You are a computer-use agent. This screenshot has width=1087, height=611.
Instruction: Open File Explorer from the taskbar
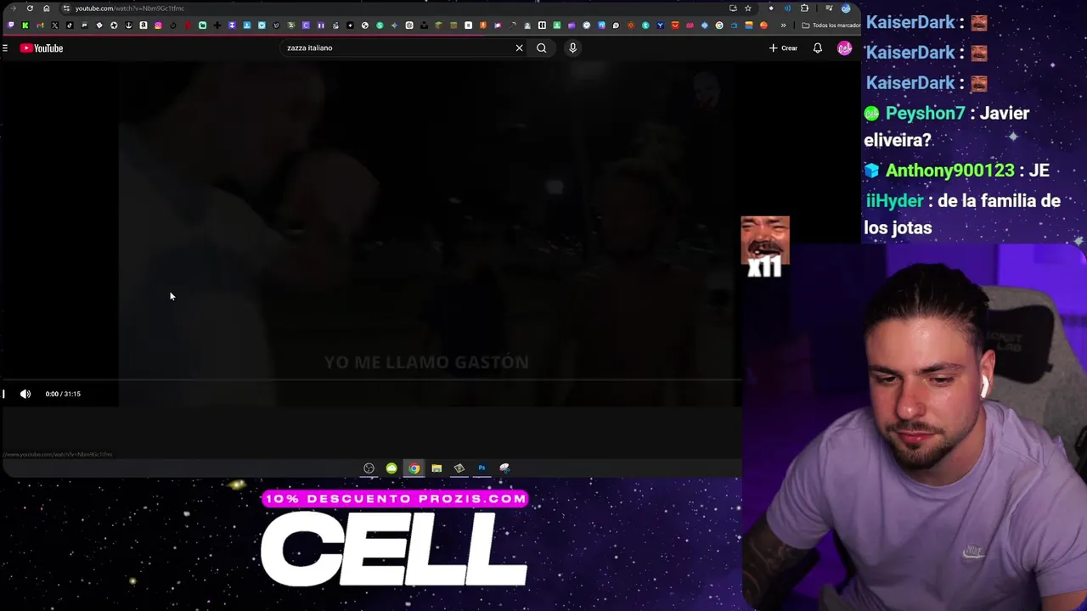pyautogui.click(x=436, y=468)
